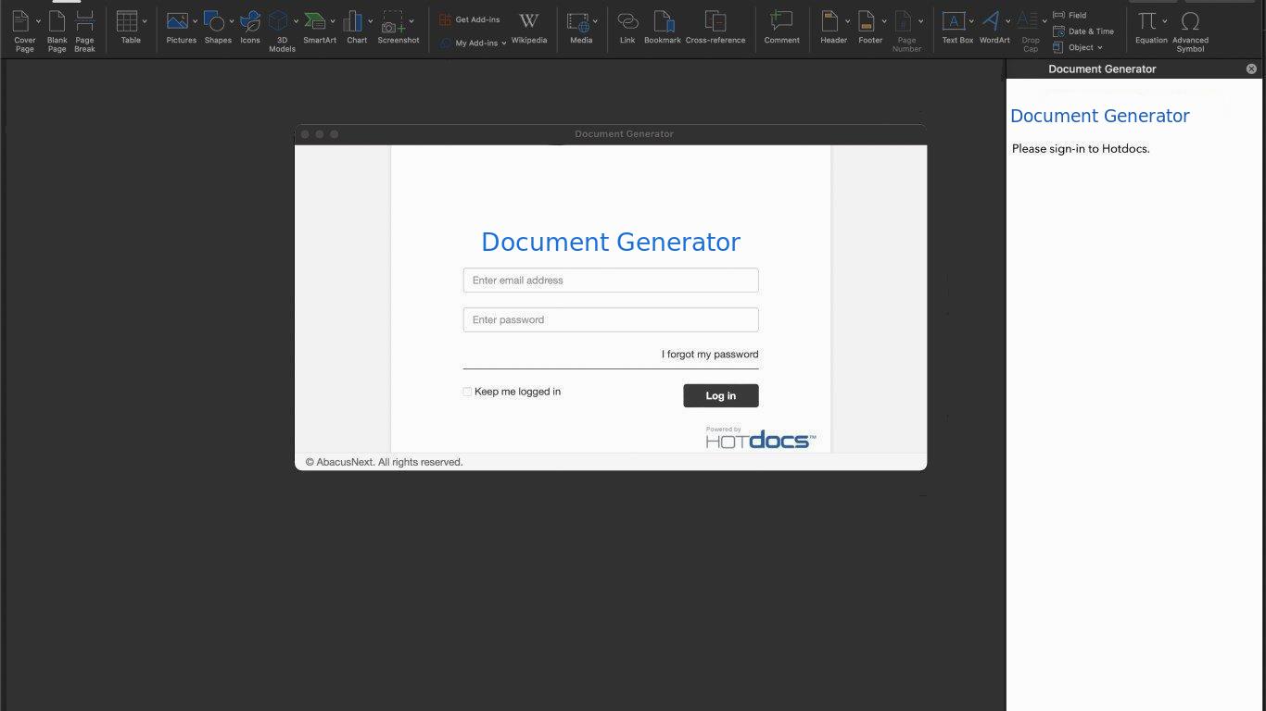The width and height of the screenshot is (1266, 711).
Task: Click the Pictures icon
Action: (179, 28)
